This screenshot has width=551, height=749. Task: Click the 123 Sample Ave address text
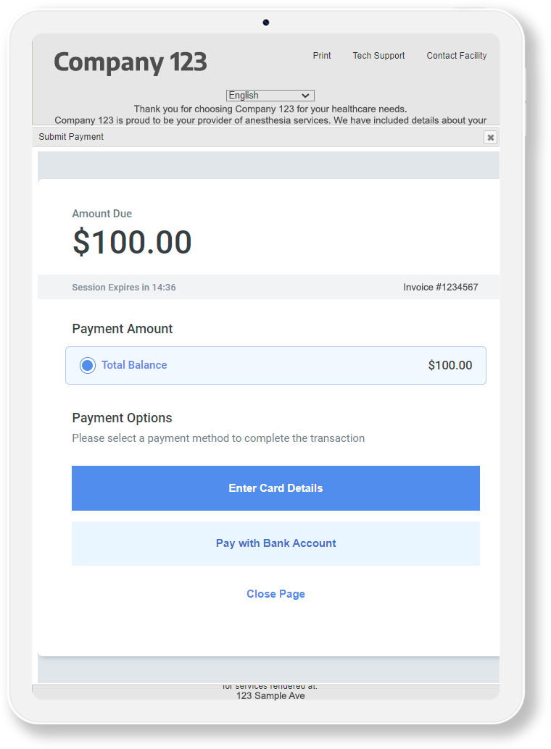point(270,695)
